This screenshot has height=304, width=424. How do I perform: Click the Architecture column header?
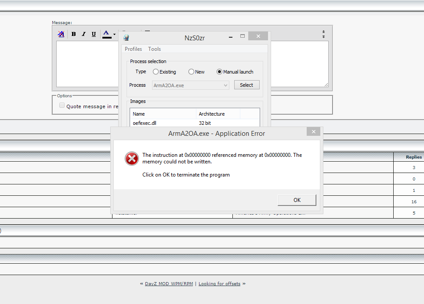point(218,114)
